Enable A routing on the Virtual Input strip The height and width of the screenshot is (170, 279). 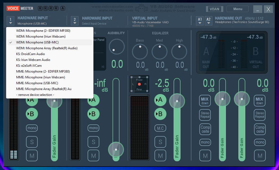pos(160,100)
